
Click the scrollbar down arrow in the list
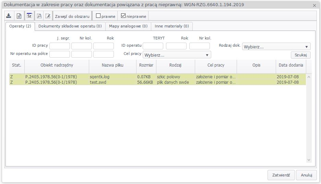click(x=309, y=160)
